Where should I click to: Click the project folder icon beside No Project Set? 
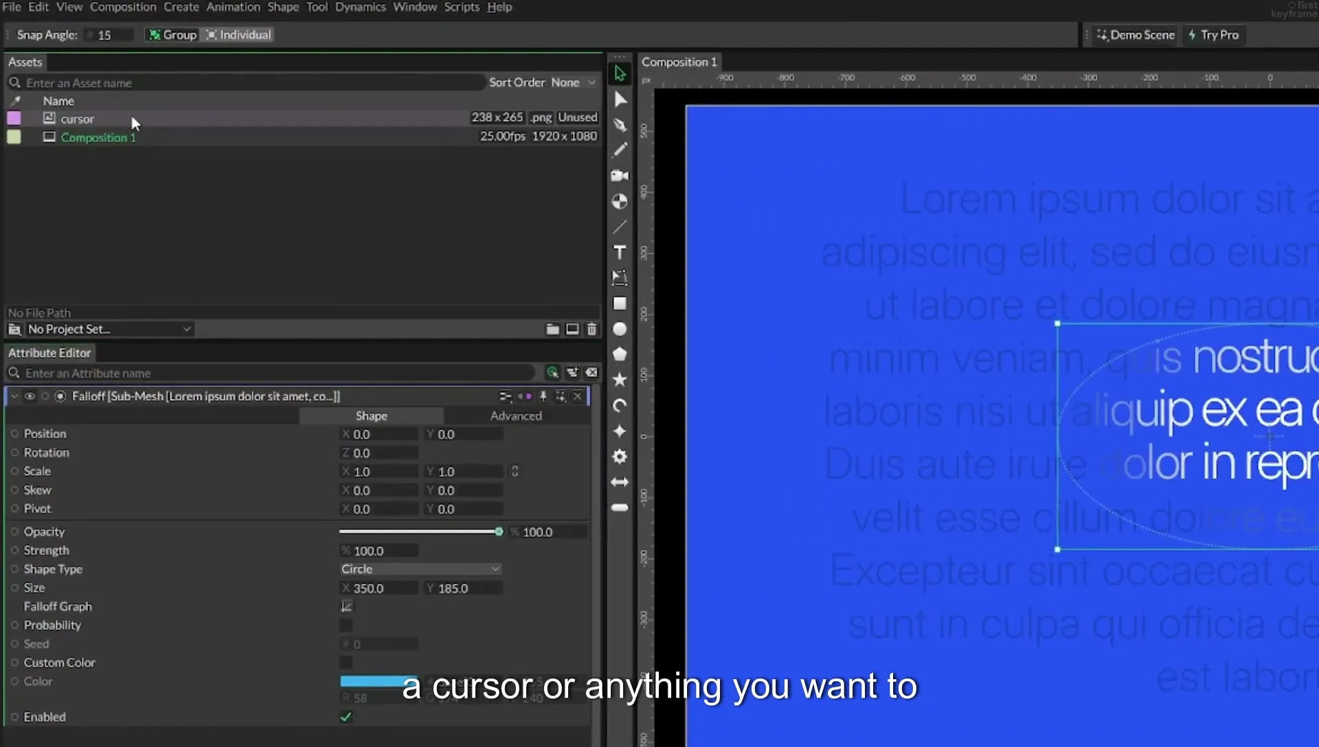14,330
